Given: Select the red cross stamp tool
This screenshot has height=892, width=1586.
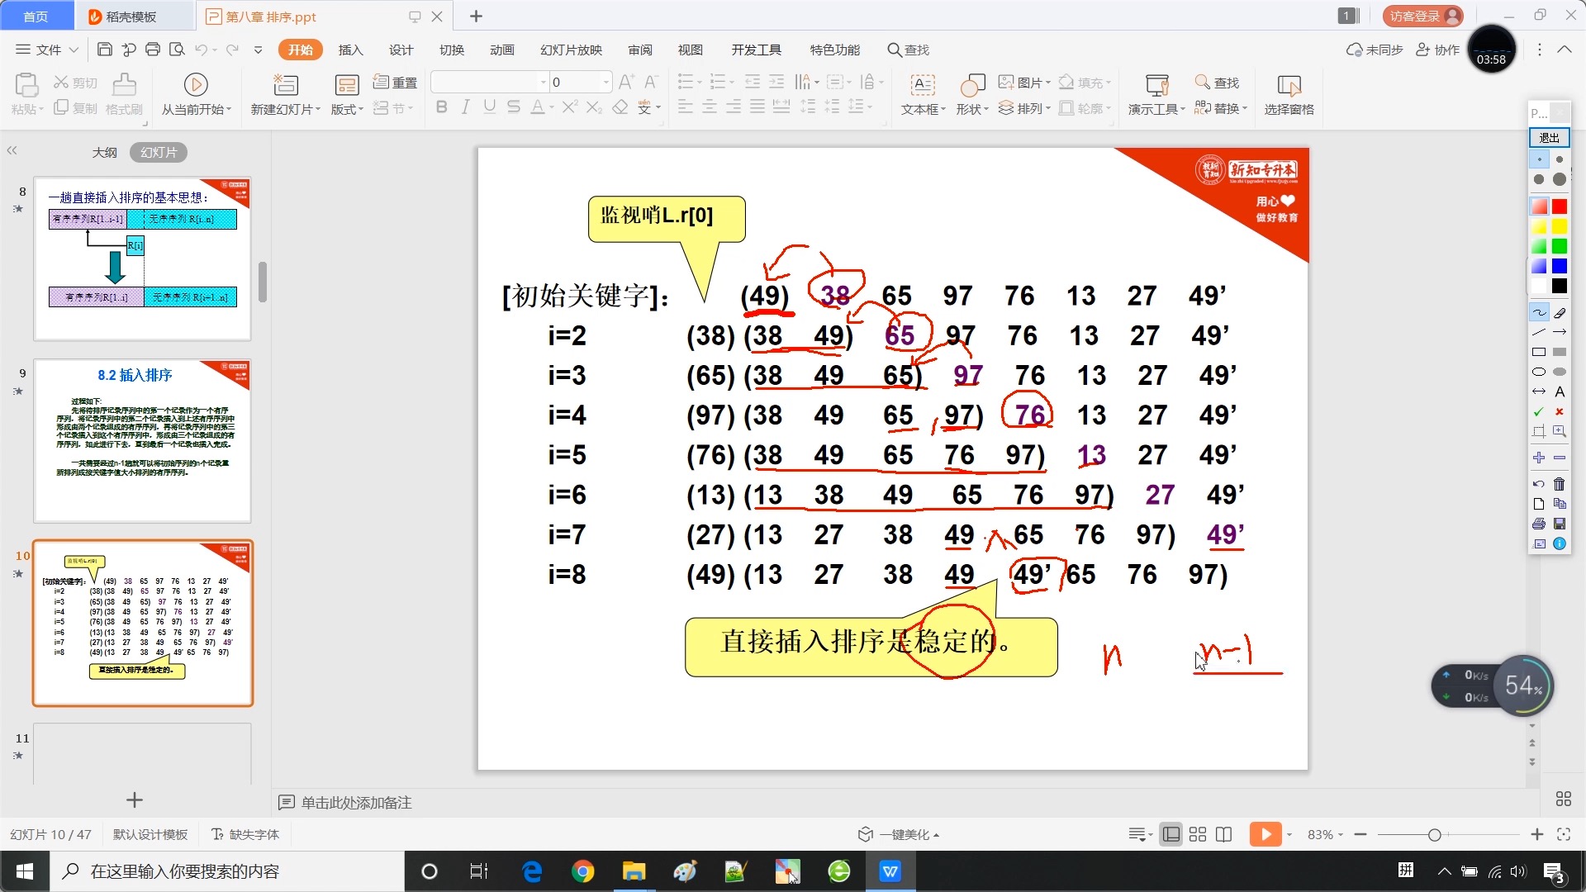Looking at the screenshot, I should click(x=1560, y=411).
